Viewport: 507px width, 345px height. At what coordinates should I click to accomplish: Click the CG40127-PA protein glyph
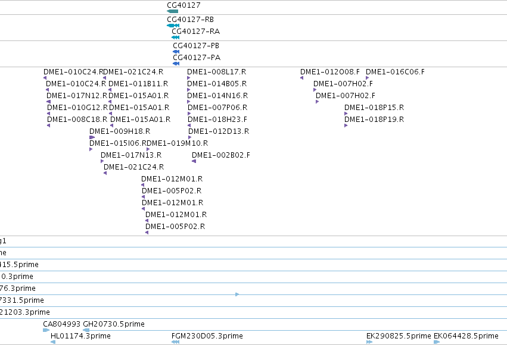click(176, 64)
